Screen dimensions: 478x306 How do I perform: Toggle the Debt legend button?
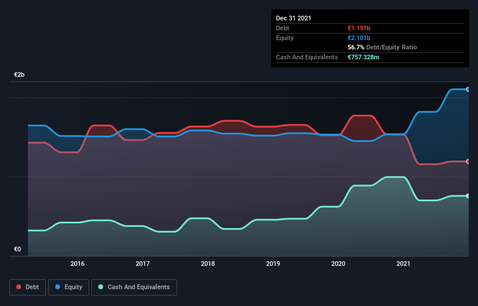click(28, 287)
